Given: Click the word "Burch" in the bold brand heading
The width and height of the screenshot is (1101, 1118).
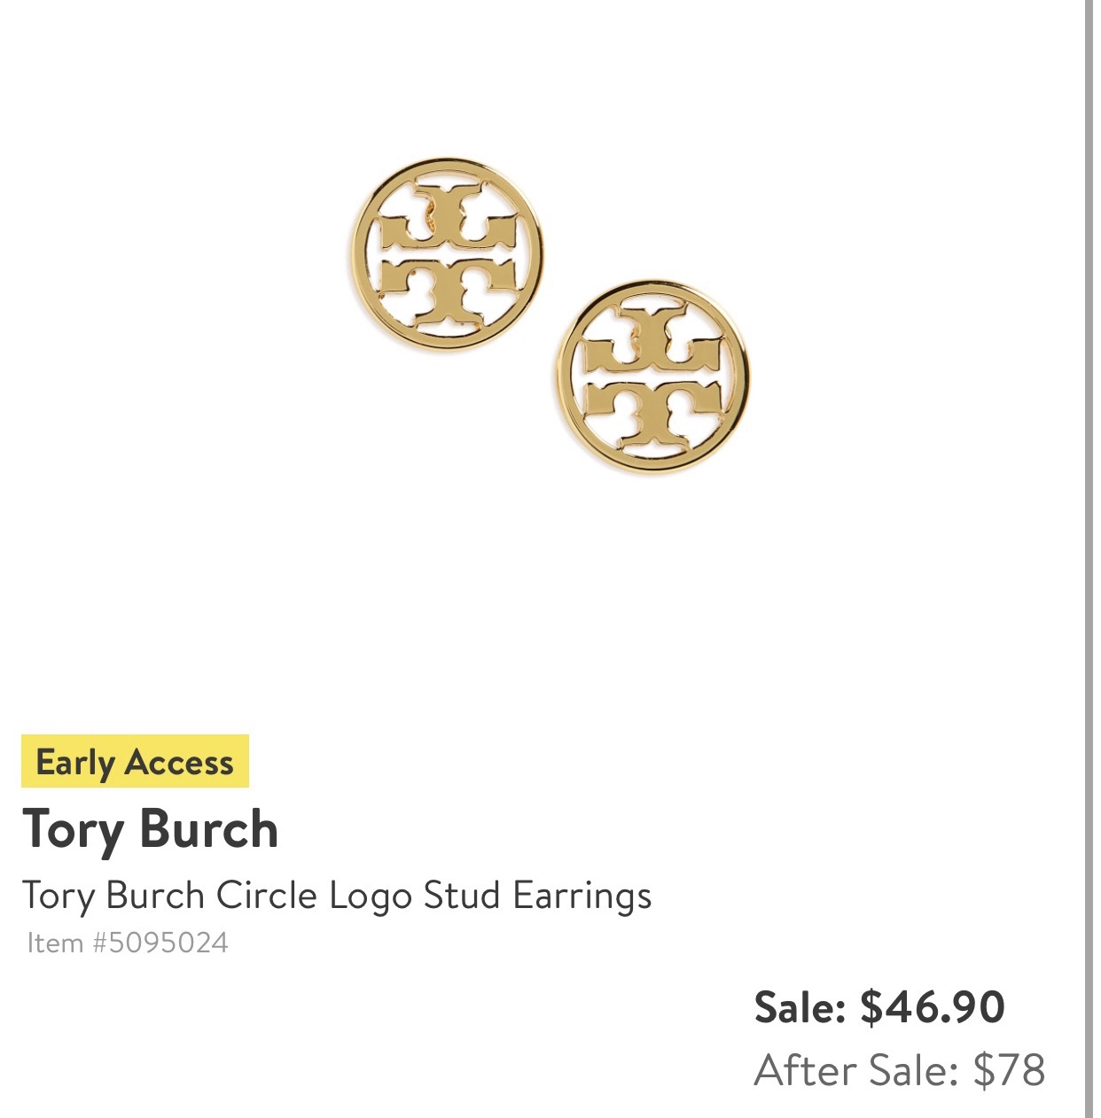Looking at the screenshot, I should (x=209, y=829).
